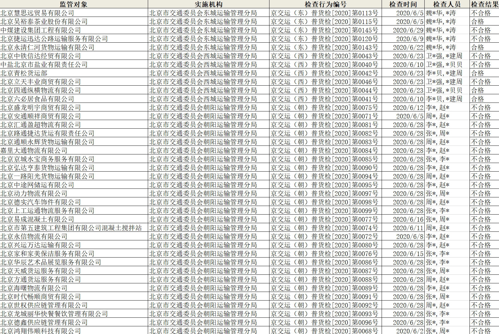This screenshot has height=334, width=499.
Task: Click the 检查行为编号 column header
Action: (325, 4)
